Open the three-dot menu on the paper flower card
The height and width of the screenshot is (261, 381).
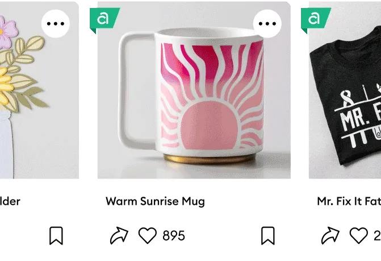(56, 23)
